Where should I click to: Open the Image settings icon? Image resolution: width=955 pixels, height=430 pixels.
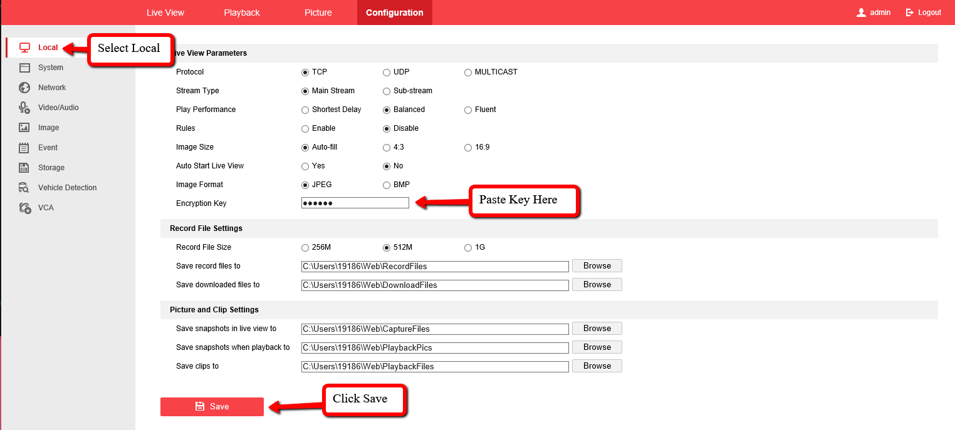click(24, 128)
